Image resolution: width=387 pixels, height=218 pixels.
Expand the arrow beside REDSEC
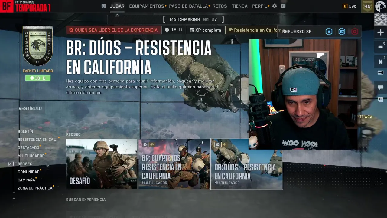10,164
